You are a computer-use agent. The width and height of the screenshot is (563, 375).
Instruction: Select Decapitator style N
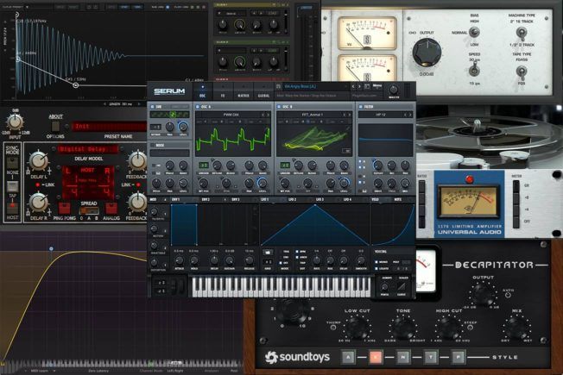click(403, 357)
